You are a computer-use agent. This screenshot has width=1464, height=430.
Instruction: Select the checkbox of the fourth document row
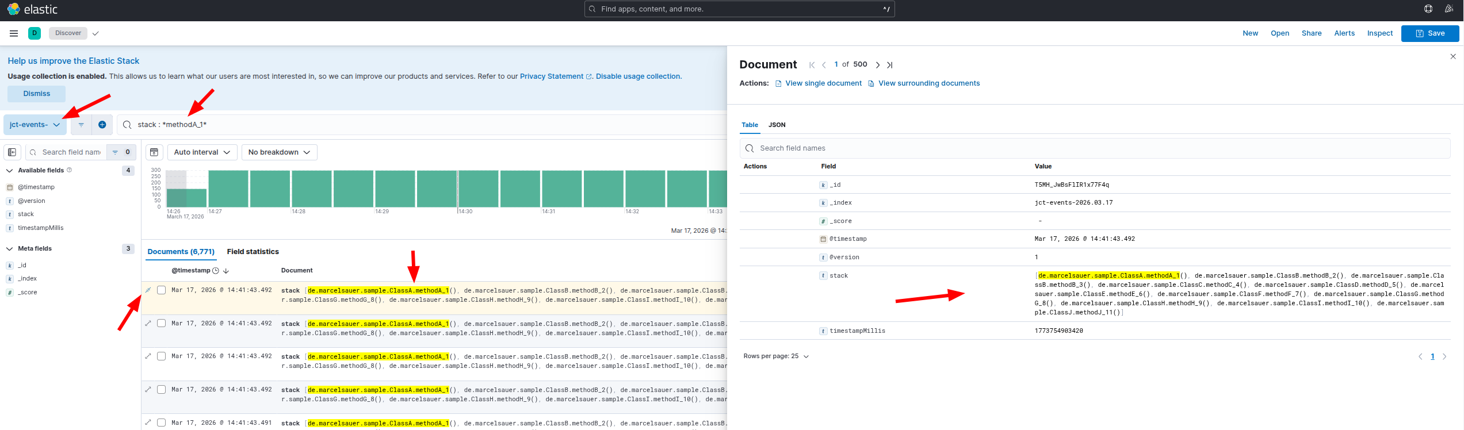click(162, 390)
